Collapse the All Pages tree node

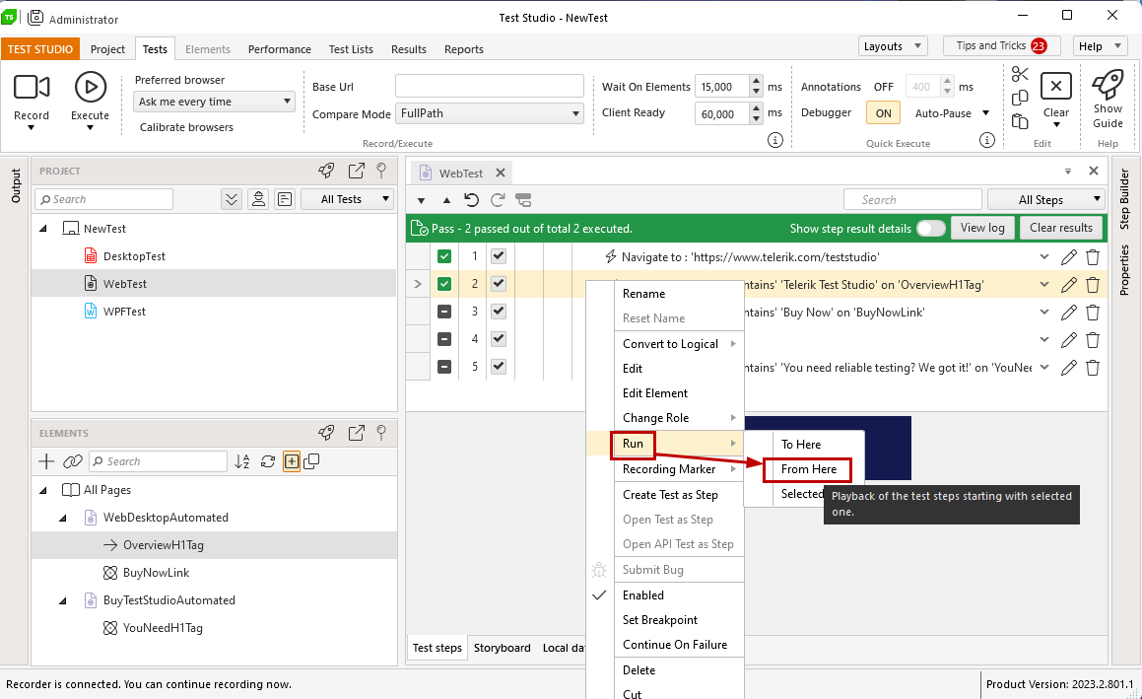click(x=43, y=491)
